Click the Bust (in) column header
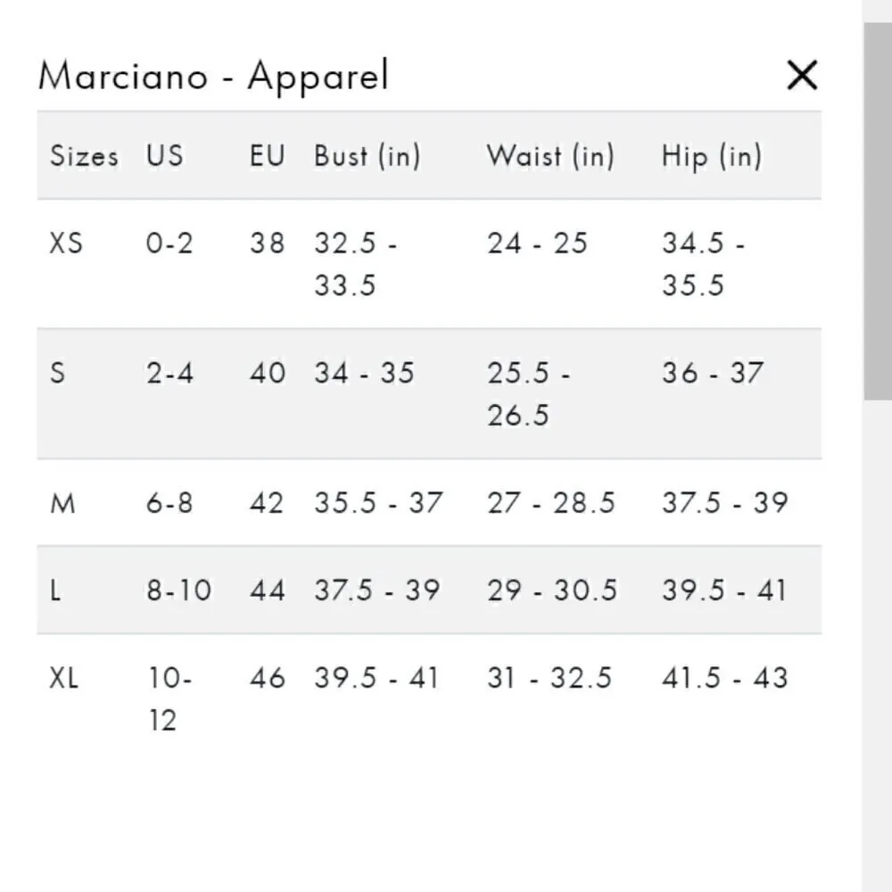Viewport: 892px width, 892px height. pos(367,156)
